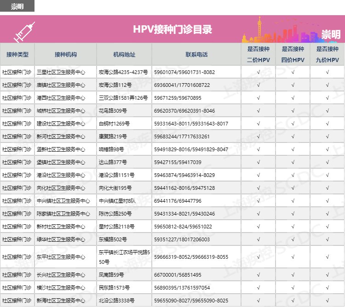Click the 是否接种四价HPV column header
The height and width of the screenshot is (307, 345).
(293, 54)
